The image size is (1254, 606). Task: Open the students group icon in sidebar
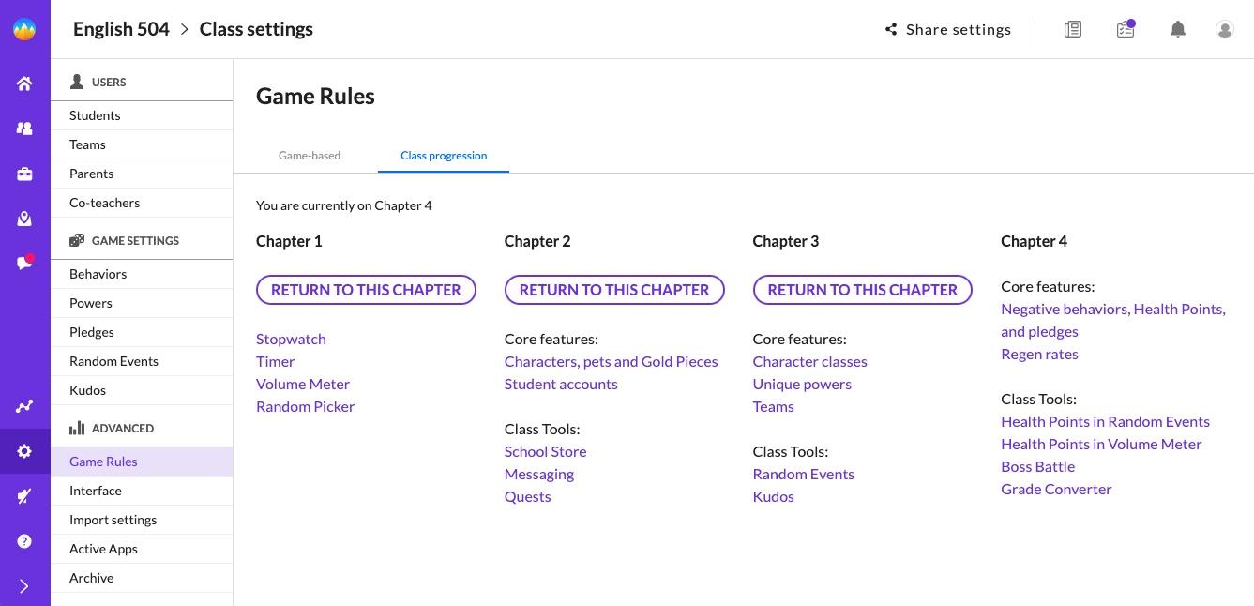(24, 129)
